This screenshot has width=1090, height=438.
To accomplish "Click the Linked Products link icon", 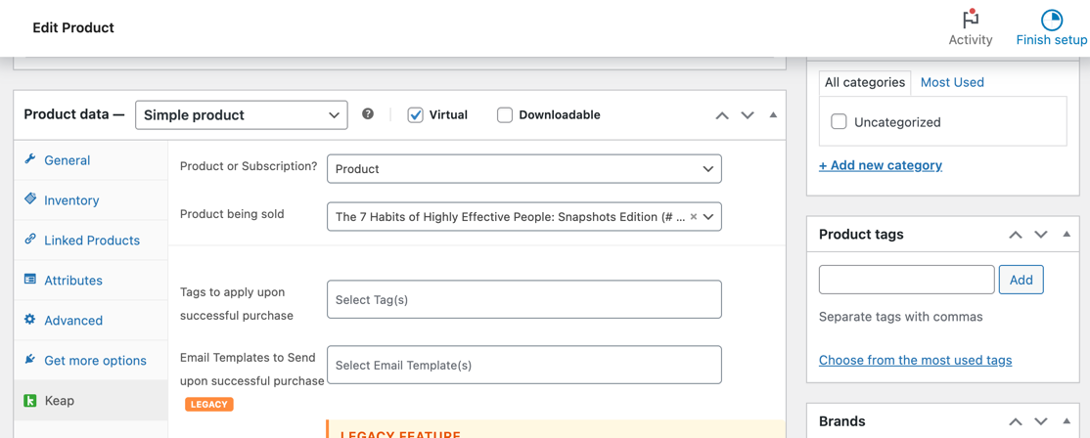I will [x=30, y=240].
